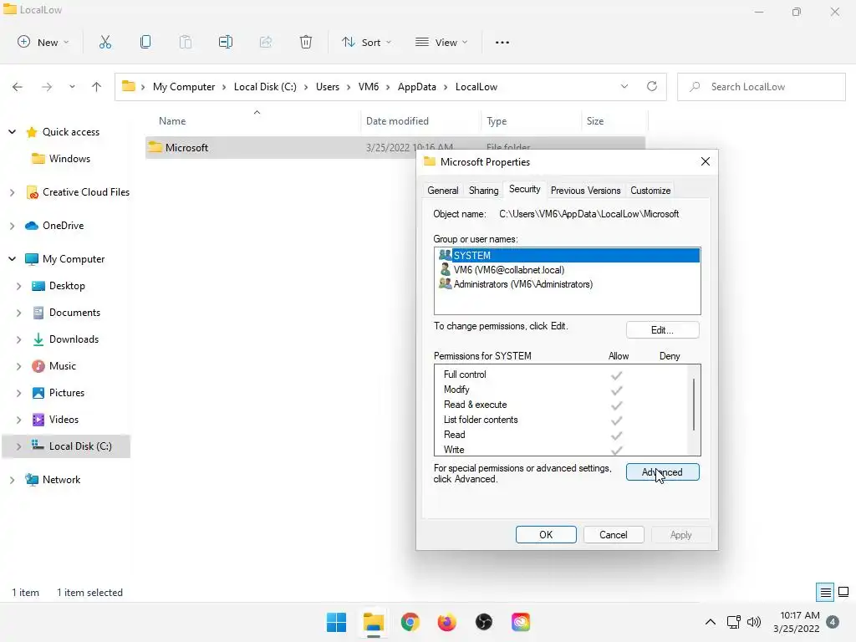The width and height of the screenshot is (856, 642).
Task: Collapse the My Computer tree node
Action: (12, 259)
